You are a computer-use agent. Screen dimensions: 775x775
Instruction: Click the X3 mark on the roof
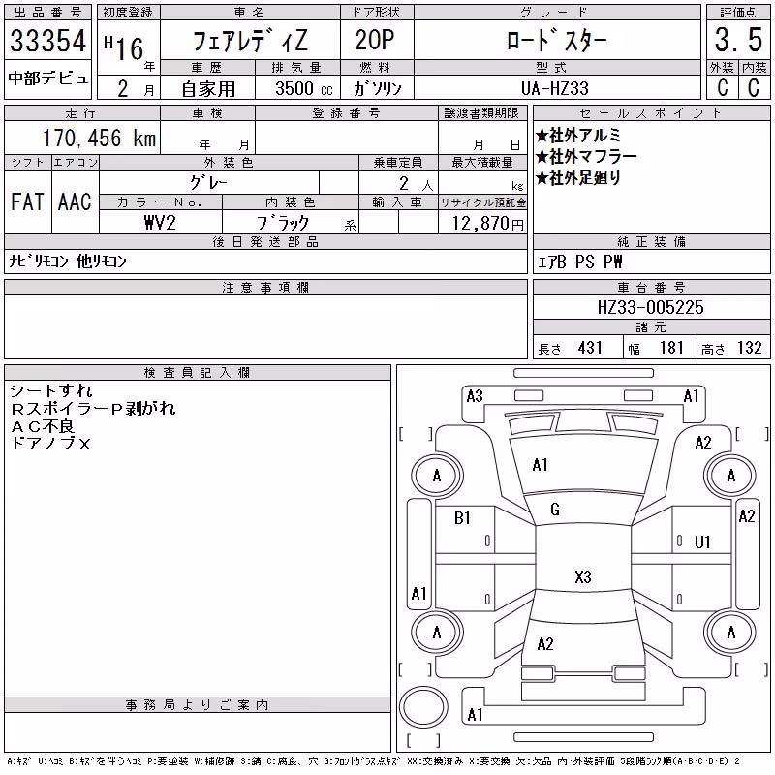click(583, 576)
